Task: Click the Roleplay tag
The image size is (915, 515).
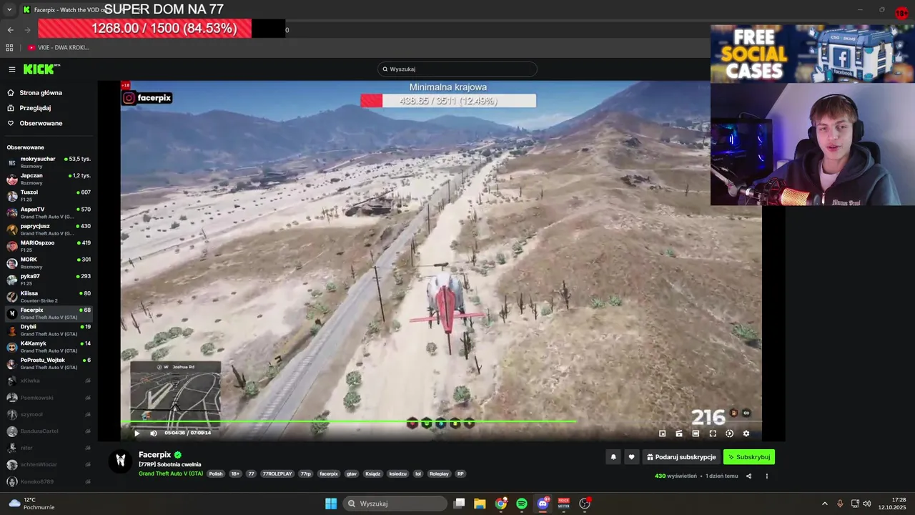Action: [x=439, y=474]
